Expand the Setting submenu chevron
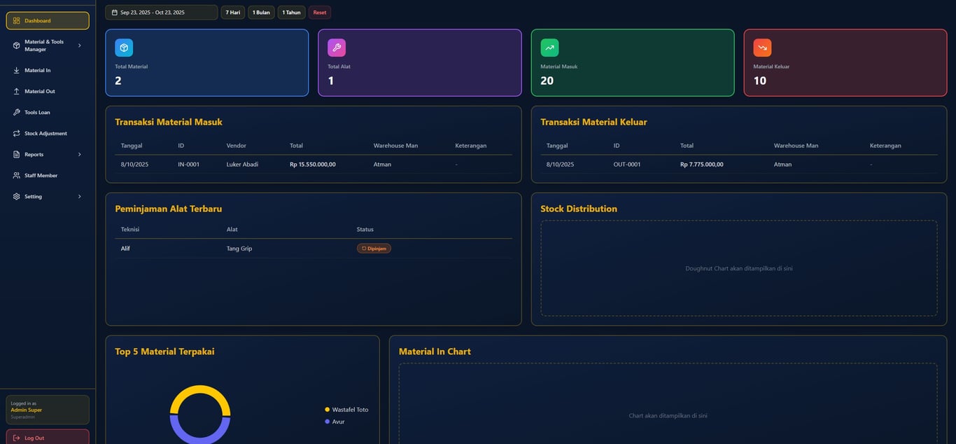 coord(79,196)
